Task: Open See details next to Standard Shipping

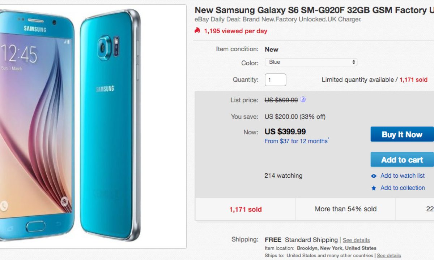Action: pos(356,240)
